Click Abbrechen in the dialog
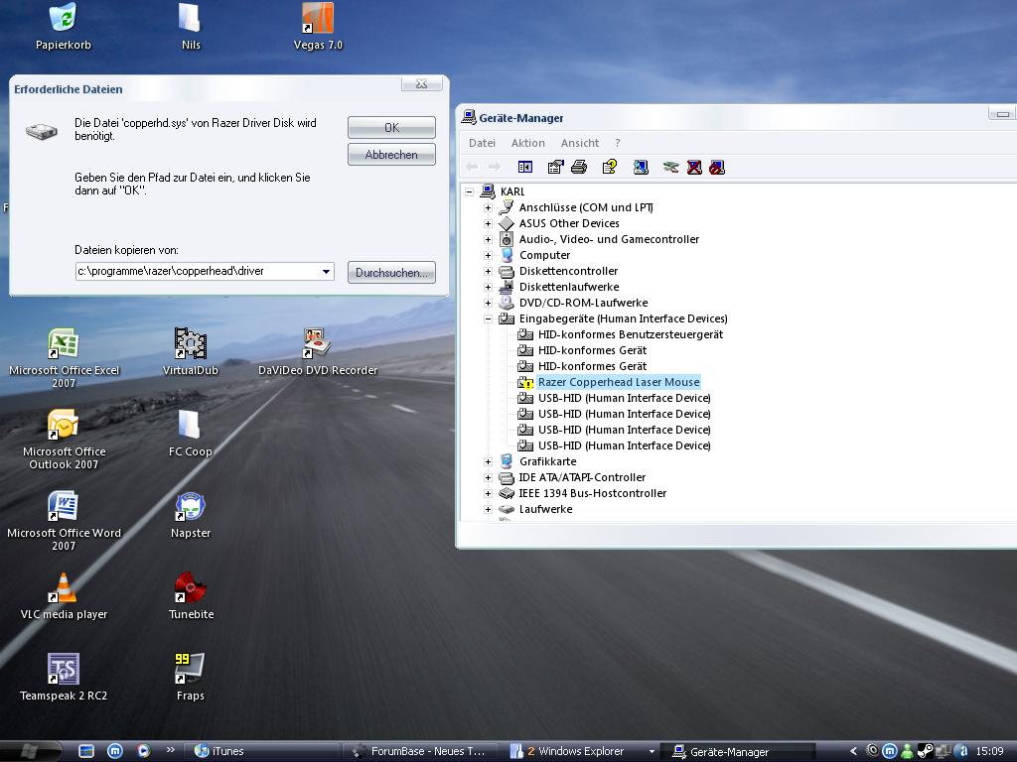 pos(391,154)
